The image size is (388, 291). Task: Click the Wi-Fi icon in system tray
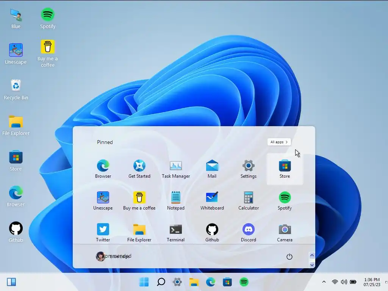(x=335, y=282)
